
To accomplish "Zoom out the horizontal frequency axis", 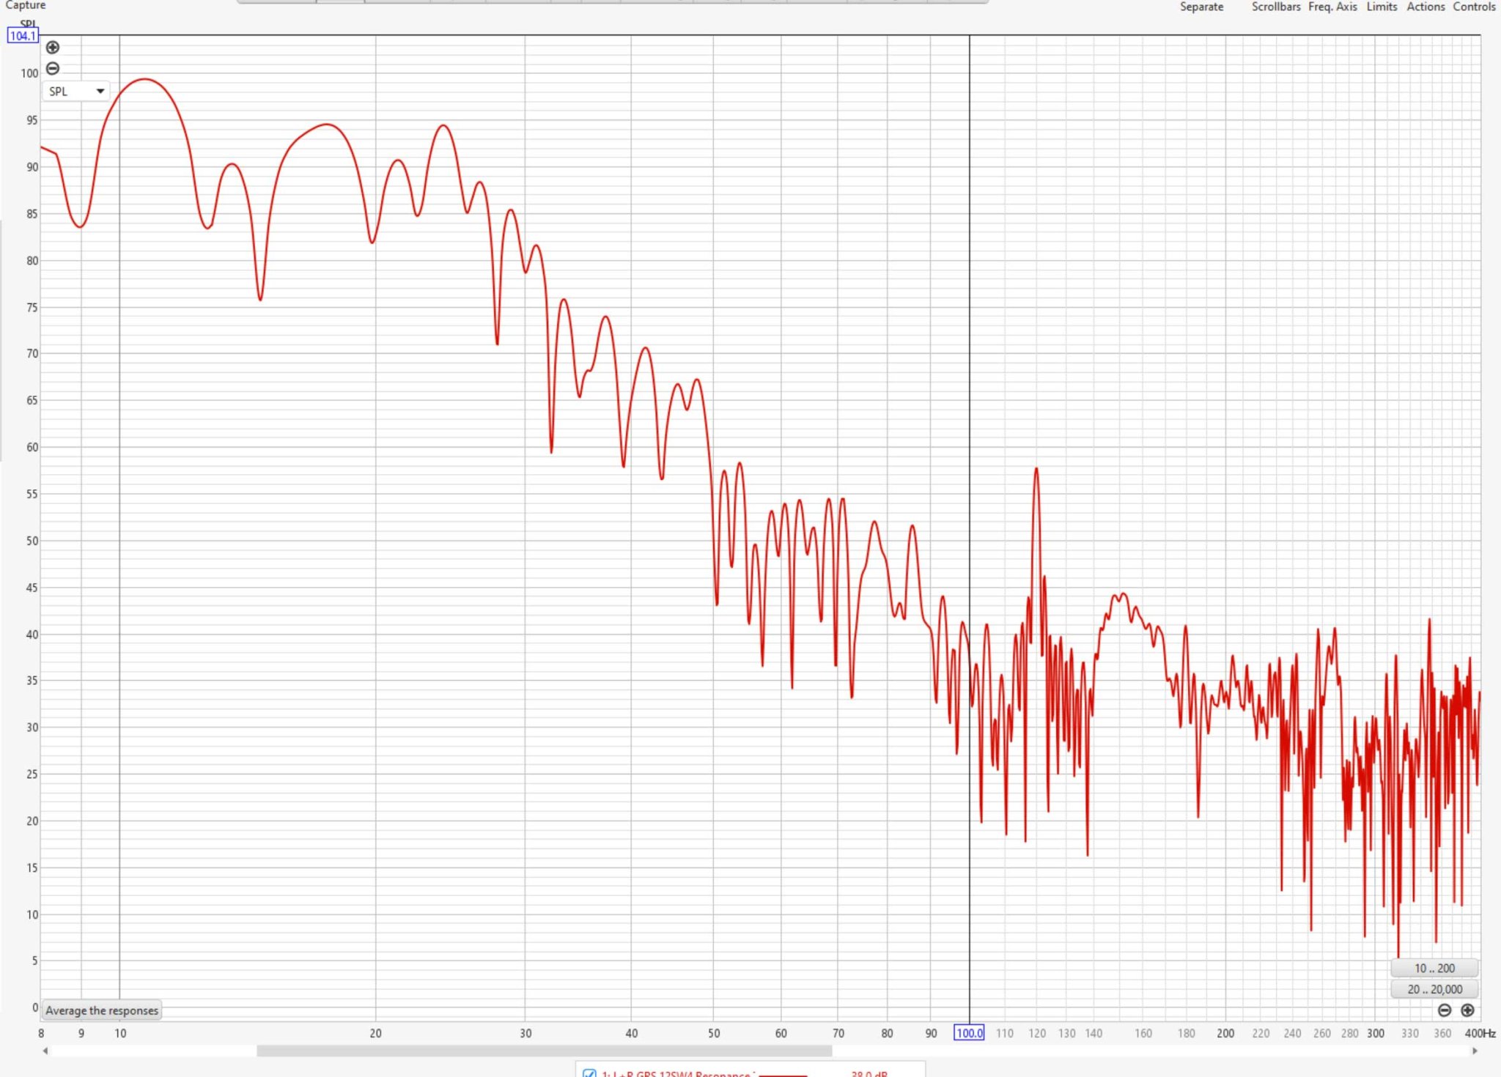I will (1445, 1010).
